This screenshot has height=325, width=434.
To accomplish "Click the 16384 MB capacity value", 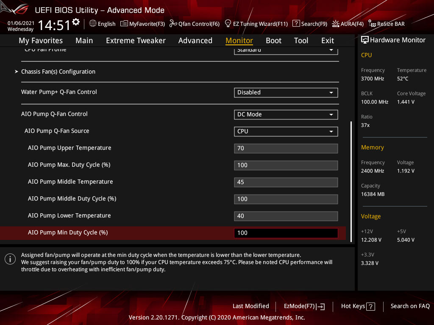I will (373, 194).
